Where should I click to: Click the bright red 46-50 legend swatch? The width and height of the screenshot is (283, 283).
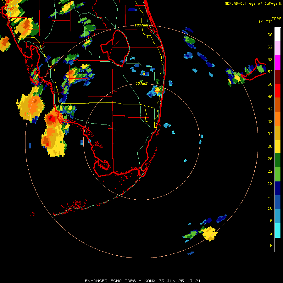point(278,91)
